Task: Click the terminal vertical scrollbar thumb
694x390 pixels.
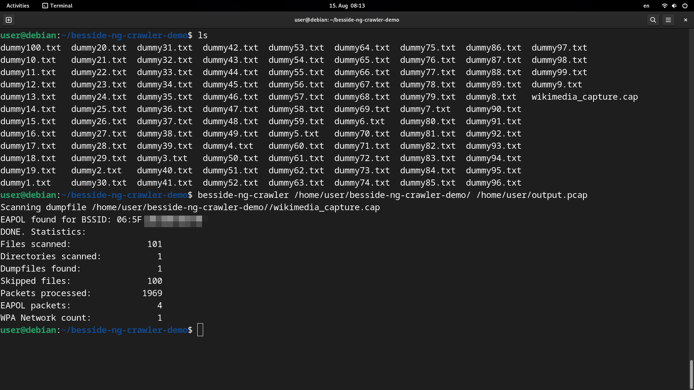Action: (x=691, y=374)
